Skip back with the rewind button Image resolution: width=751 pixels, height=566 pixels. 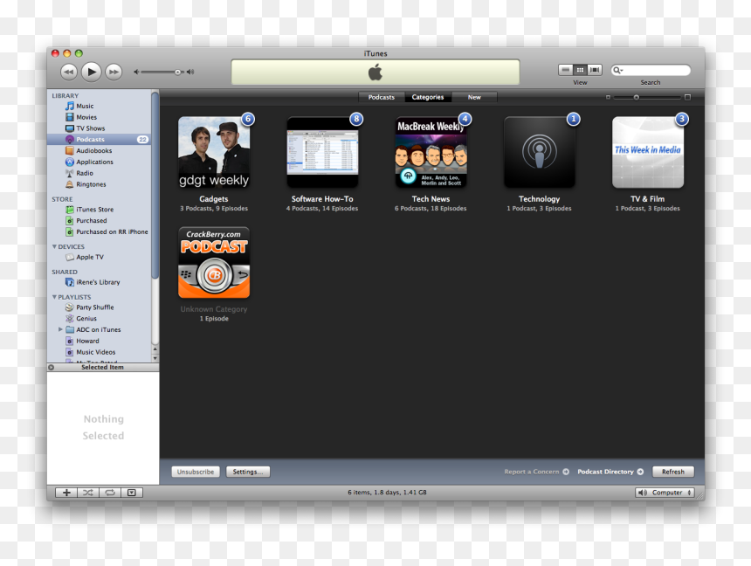click(68, 72)
